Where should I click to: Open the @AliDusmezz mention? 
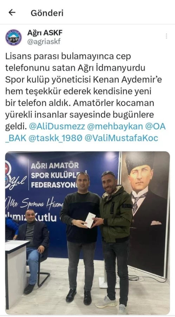click(57, 127)
